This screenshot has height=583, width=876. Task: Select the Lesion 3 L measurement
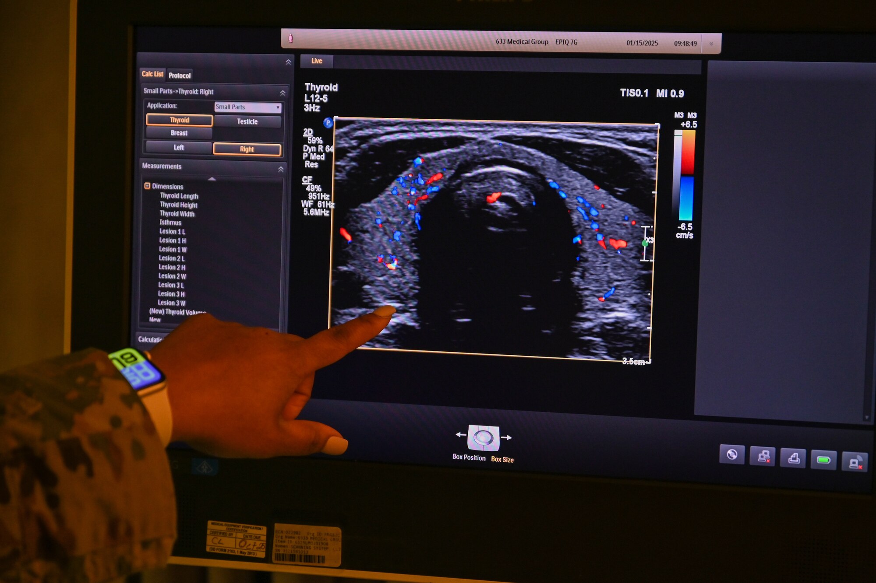tap(171, 285)
